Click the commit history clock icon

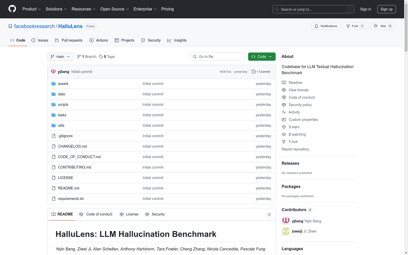(x=253, y=72)
